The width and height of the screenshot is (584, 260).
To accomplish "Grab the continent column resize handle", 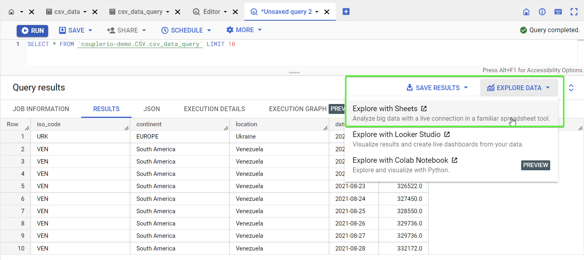I will point(226,128).
